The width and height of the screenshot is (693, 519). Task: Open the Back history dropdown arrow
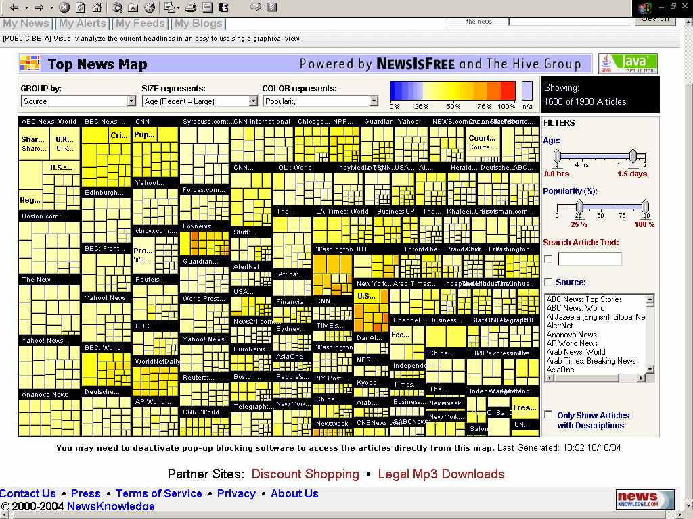click(26, 7)
